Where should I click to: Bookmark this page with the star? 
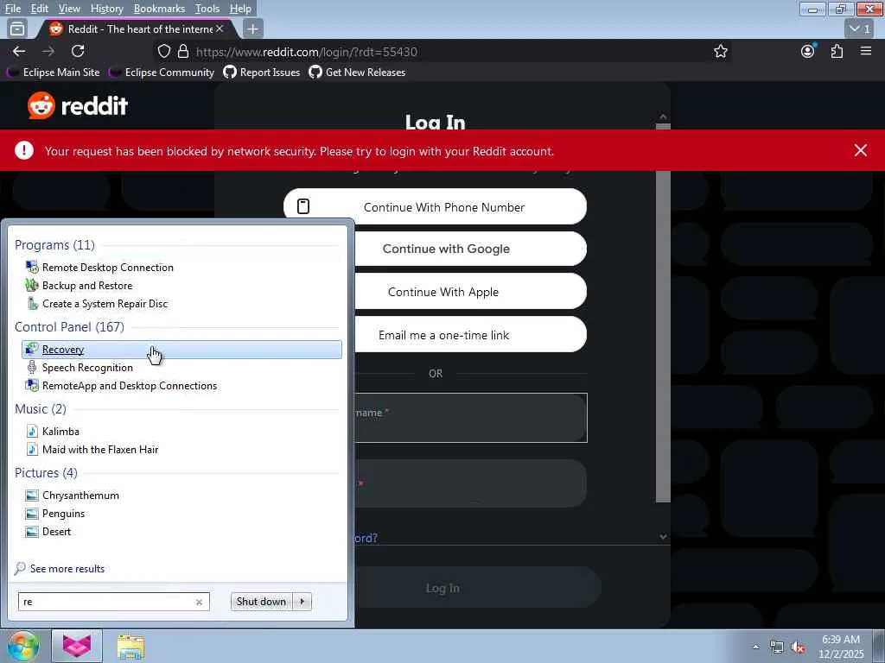point(721,51)
